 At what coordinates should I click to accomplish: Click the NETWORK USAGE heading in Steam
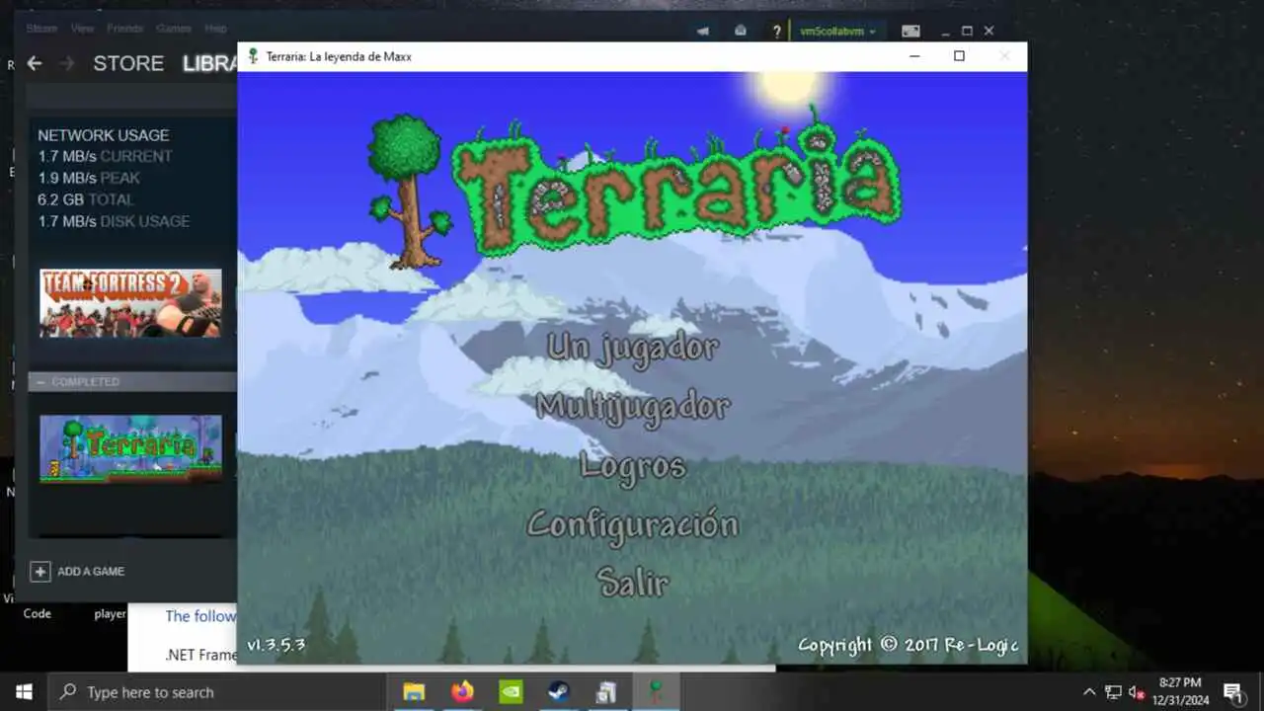tap(103, 135)
